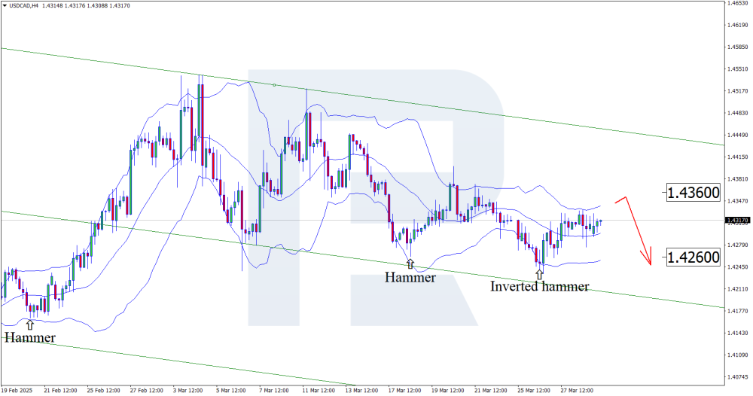The width and height of the screenshot is (753, 396).
Task: Click the up-arrow marker above Inverted hammer label
Action: 539,275
